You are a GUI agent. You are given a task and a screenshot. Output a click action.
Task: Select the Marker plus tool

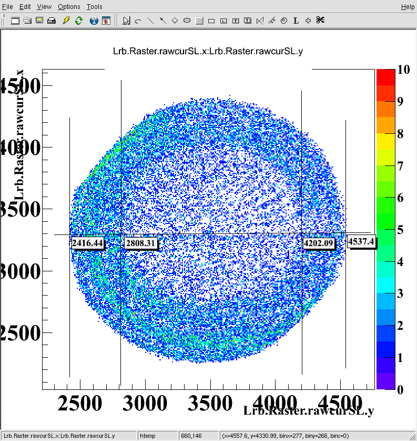pyautogui.click(x=308, y=21)
